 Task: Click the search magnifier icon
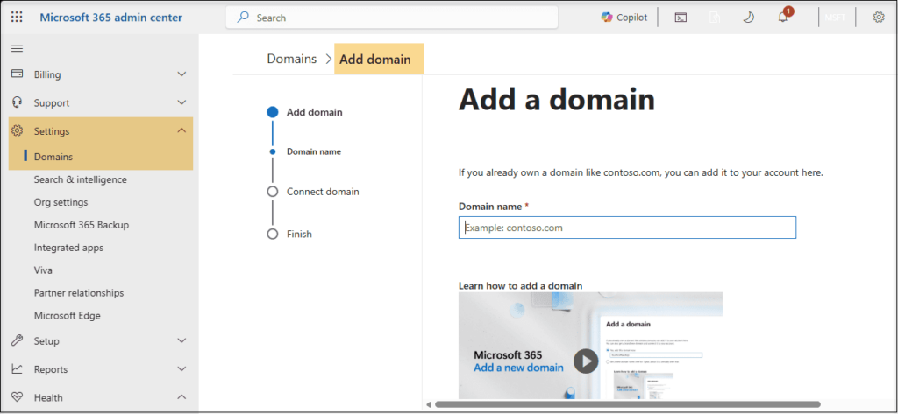[244, 18]
